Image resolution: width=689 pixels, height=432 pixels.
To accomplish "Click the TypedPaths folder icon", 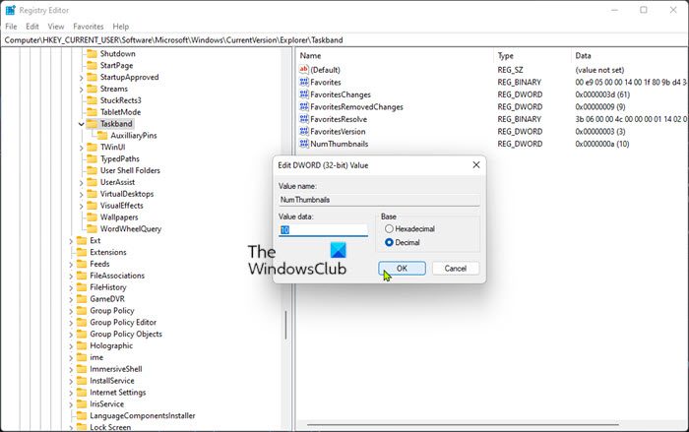I will pos(92,158).
